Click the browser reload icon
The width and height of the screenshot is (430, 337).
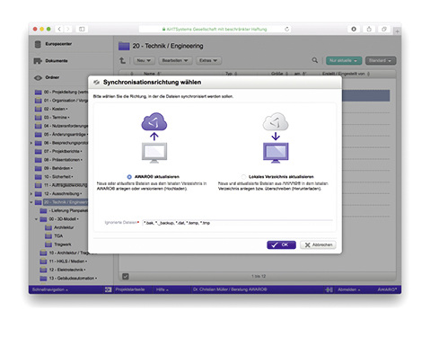pos(286,29)
